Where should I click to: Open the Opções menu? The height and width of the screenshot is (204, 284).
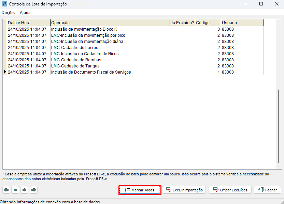click(8, 13)
